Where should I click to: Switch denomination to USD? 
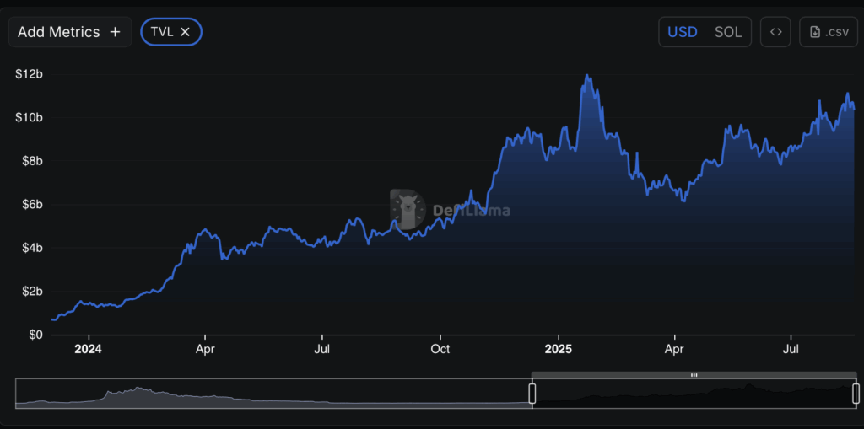(x=682, y=32)
